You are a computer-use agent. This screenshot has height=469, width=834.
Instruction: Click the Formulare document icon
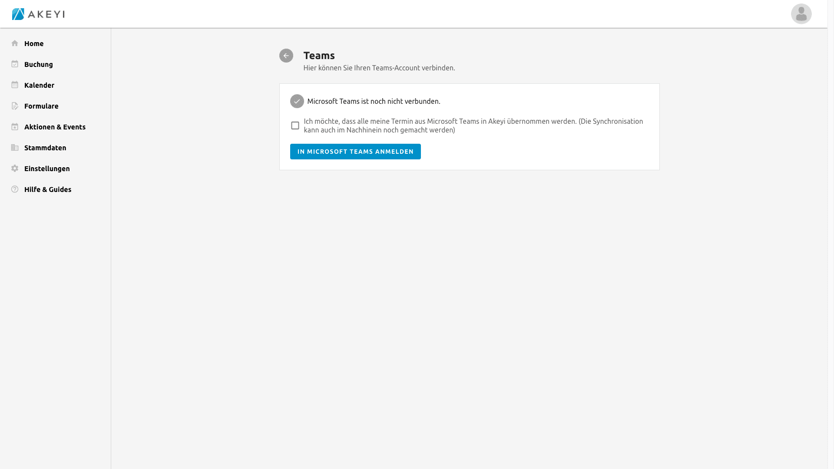pyautogui.click(x=15, y=106)
